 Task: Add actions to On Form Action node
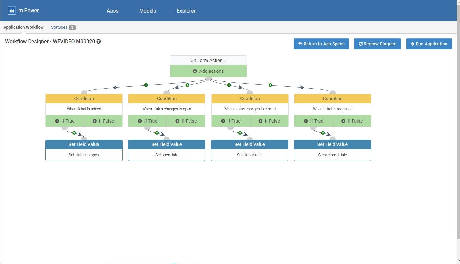tap(208, 71)
